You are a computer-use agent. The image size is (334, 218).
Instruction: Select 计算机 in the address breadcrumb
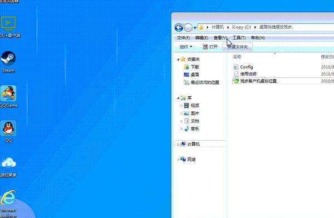coord(218,27)
